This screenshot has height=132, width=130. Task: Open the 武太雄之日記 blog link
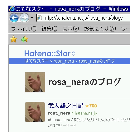[66, 106]
